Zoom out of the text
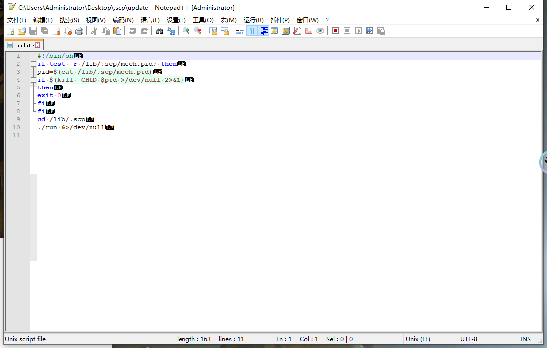This screenshot has width=547, height=348. click(198, 31)
